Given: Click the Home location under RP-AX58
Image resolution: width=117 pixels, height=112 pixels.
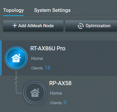Looking at the screenshot, I should point(56,93).
